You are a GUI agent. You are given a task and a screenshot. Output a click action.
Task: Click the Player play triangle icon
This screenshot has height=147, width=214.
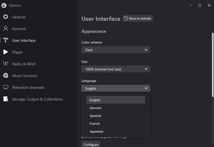click(6, 52)
